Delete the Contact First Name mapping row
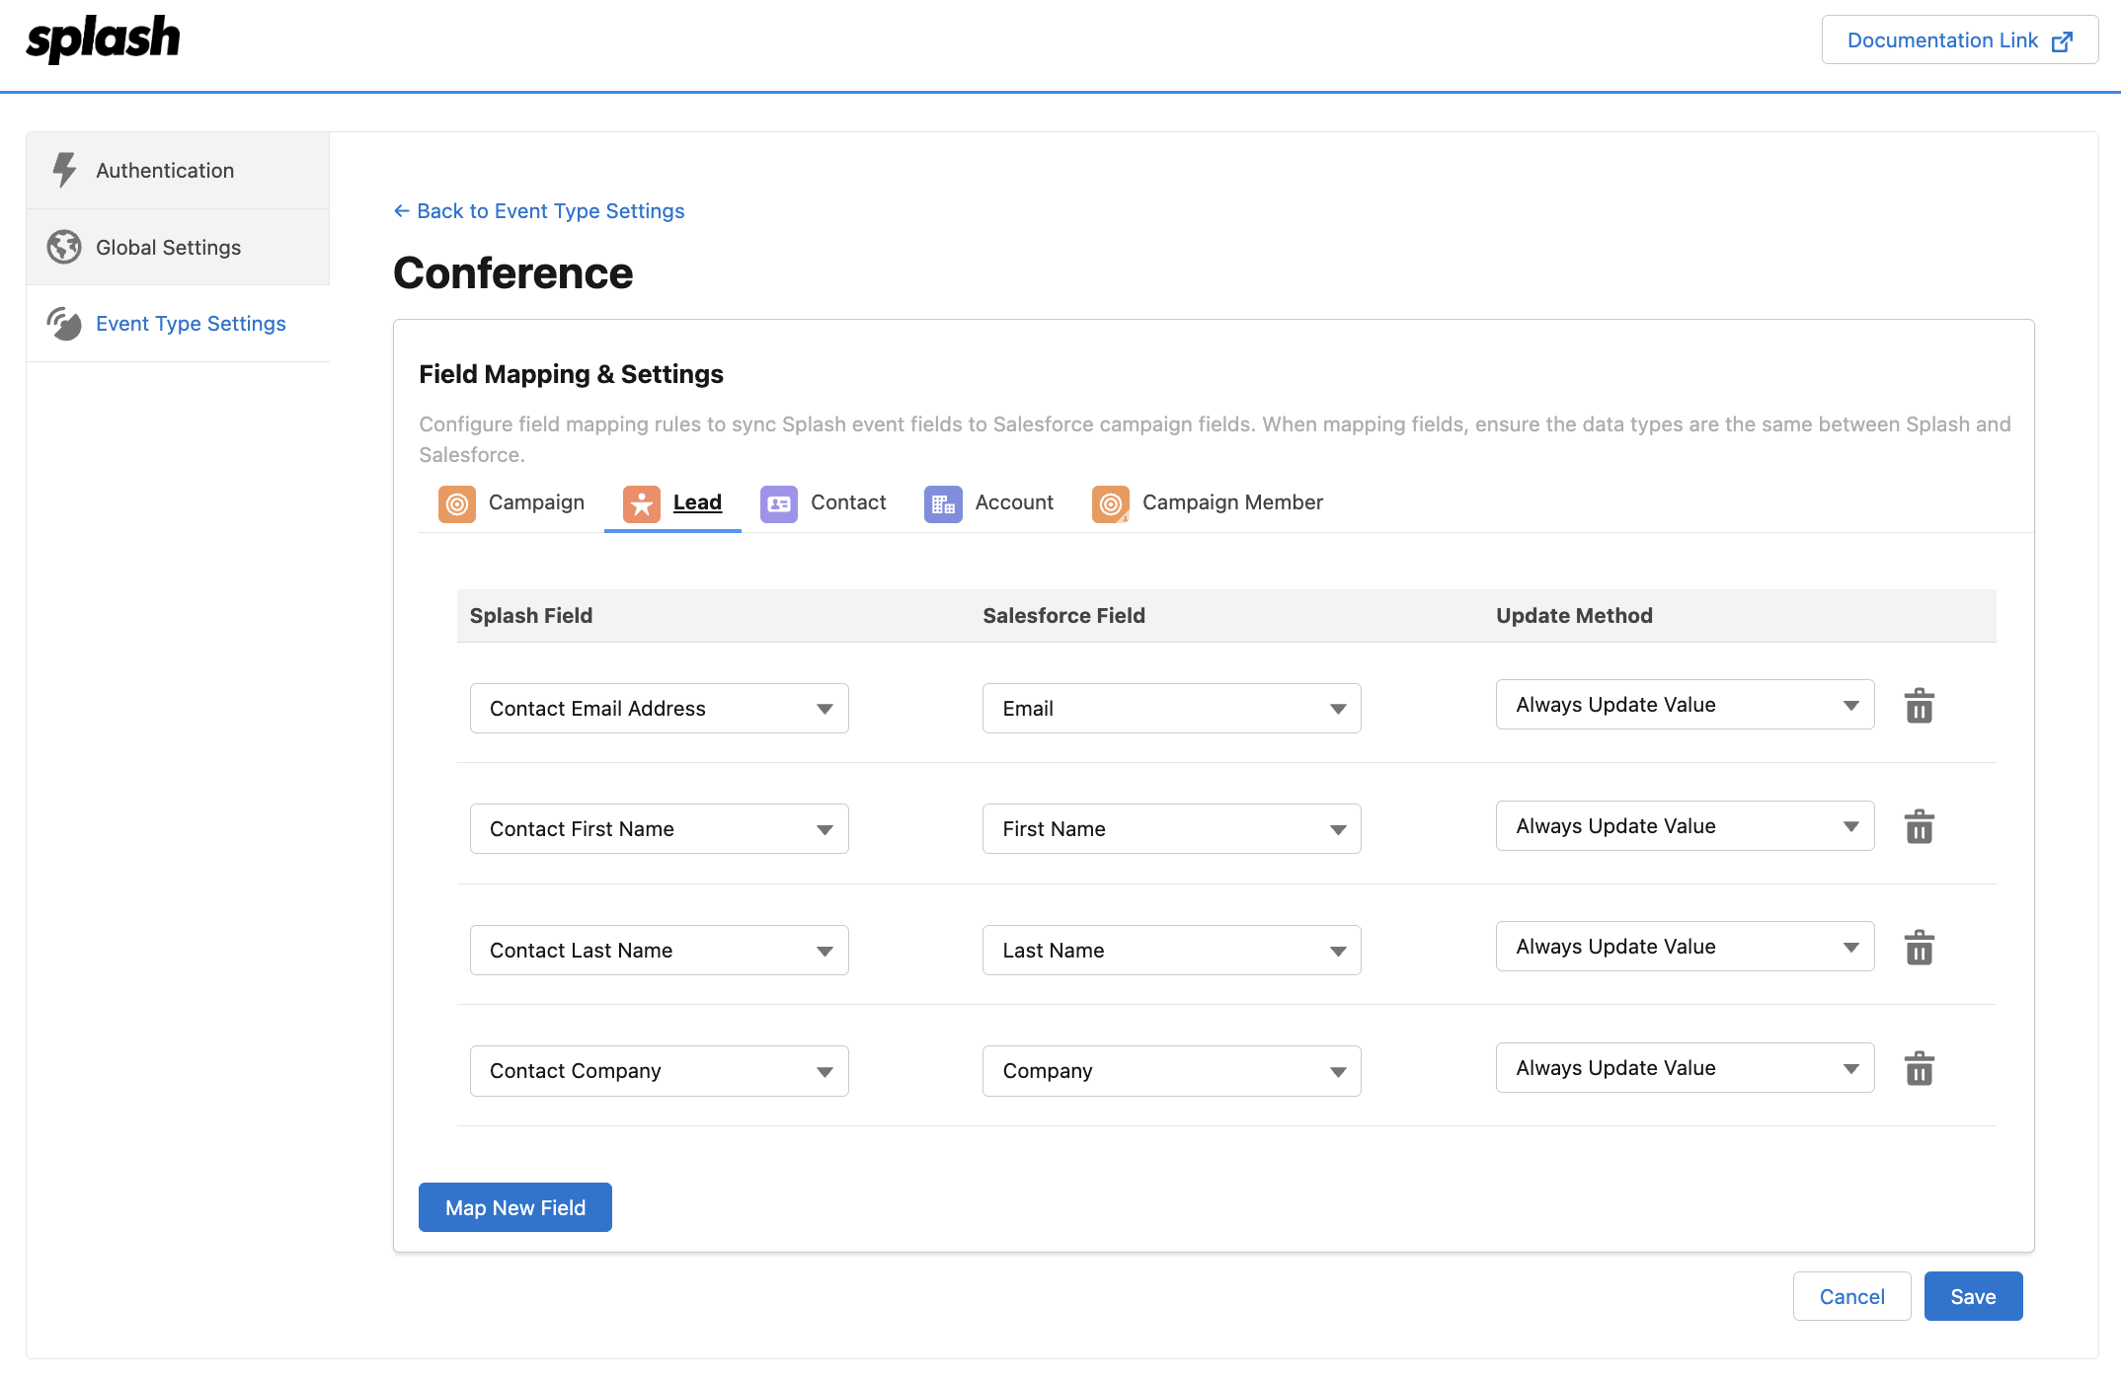Image resolution: width=2121 pixels, height=1382 pixels. pos(1919,826)
